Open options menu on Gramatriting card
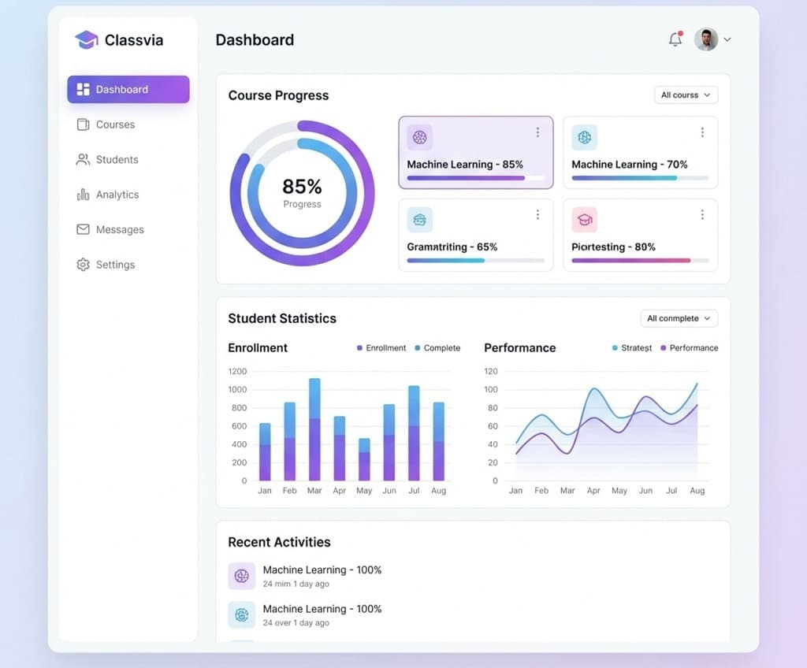The image size is (807, 668). (537, 214)
